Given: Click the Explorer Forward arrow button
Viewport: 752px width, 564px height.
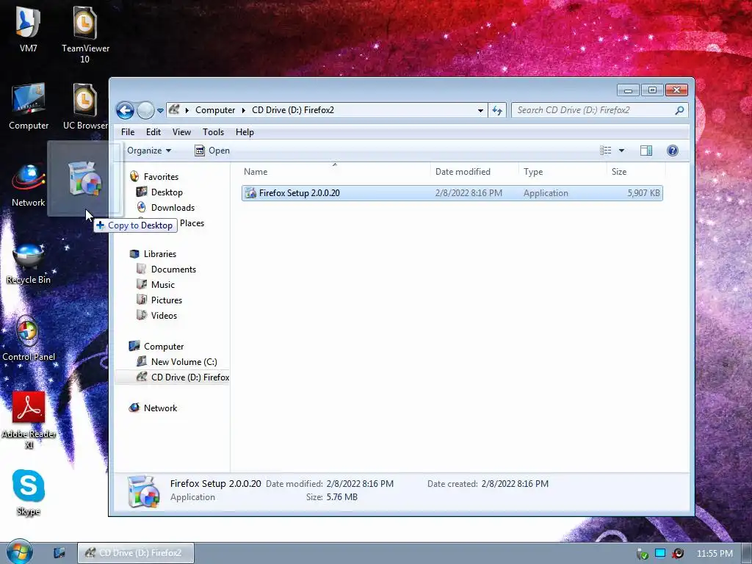Looking at the screenshot, I should [145, 110].
